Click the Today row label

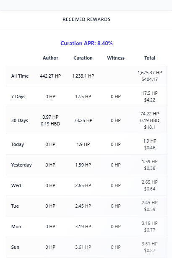[x=18, y=144]
